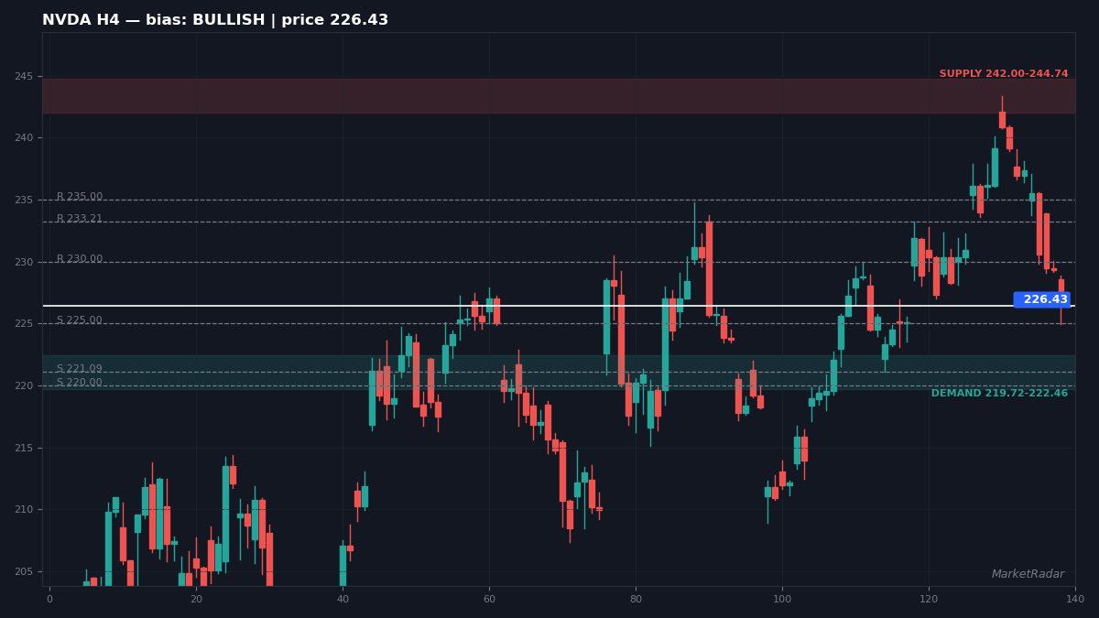The image size is (1099, 618).
Task: Click the 100 x-axis tick label
Action: [x=782, y=599]
